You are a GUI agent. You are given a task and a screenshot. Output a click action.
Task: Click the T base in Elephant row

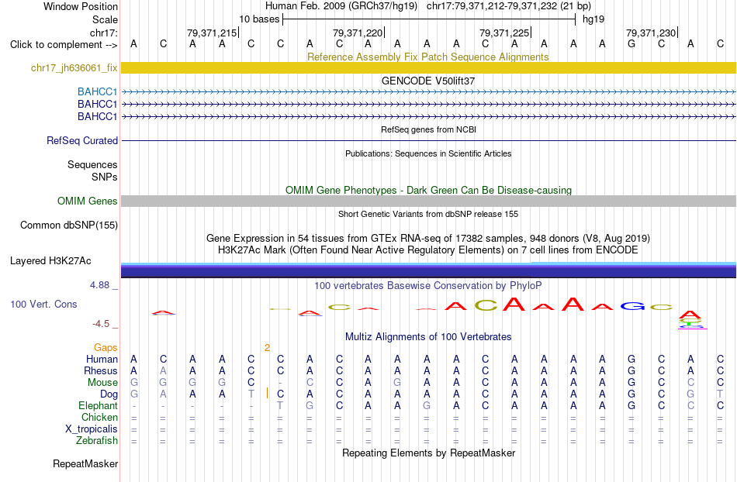point(280,406)
